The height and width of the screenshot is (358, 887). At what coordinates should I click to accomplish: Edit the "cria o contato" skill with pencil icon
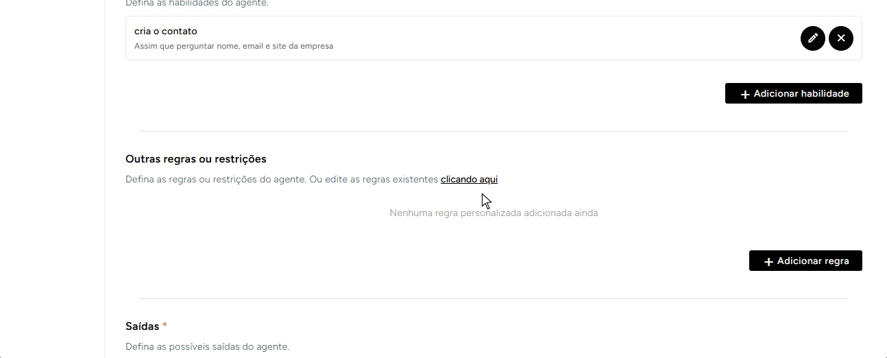click(812, 38)
